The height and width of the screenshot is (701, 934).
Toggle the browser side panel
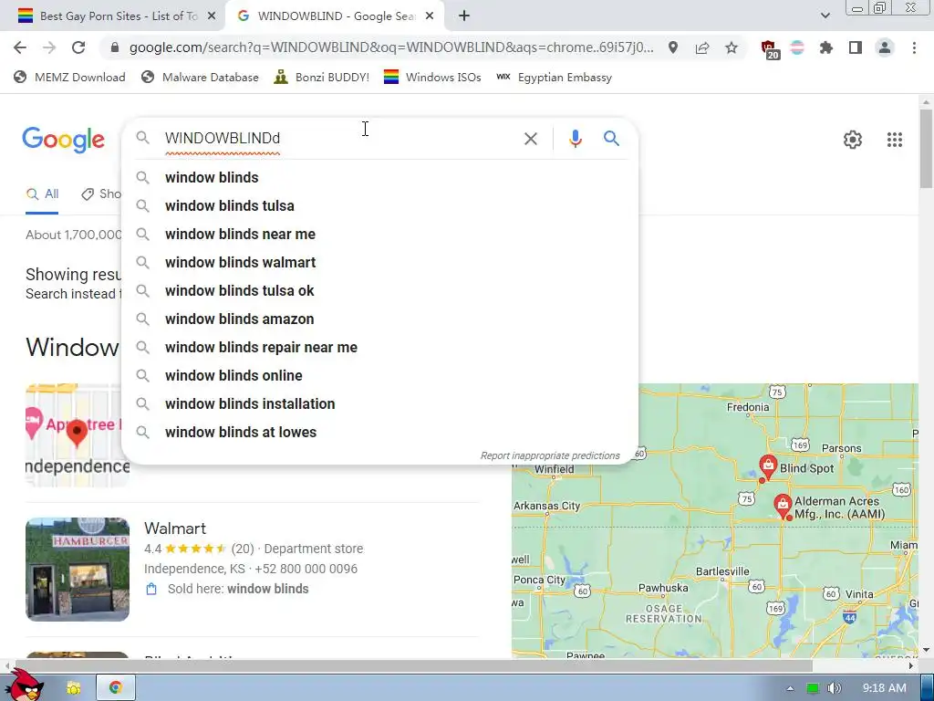click(x=856, y=47)
